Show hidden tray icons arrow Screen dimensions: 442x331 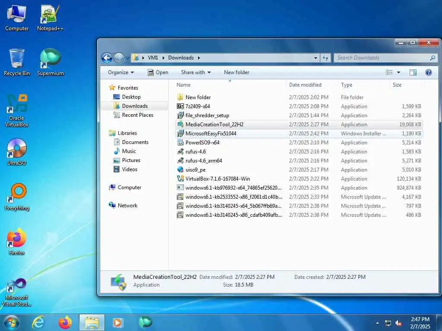[x=377, y=323]
